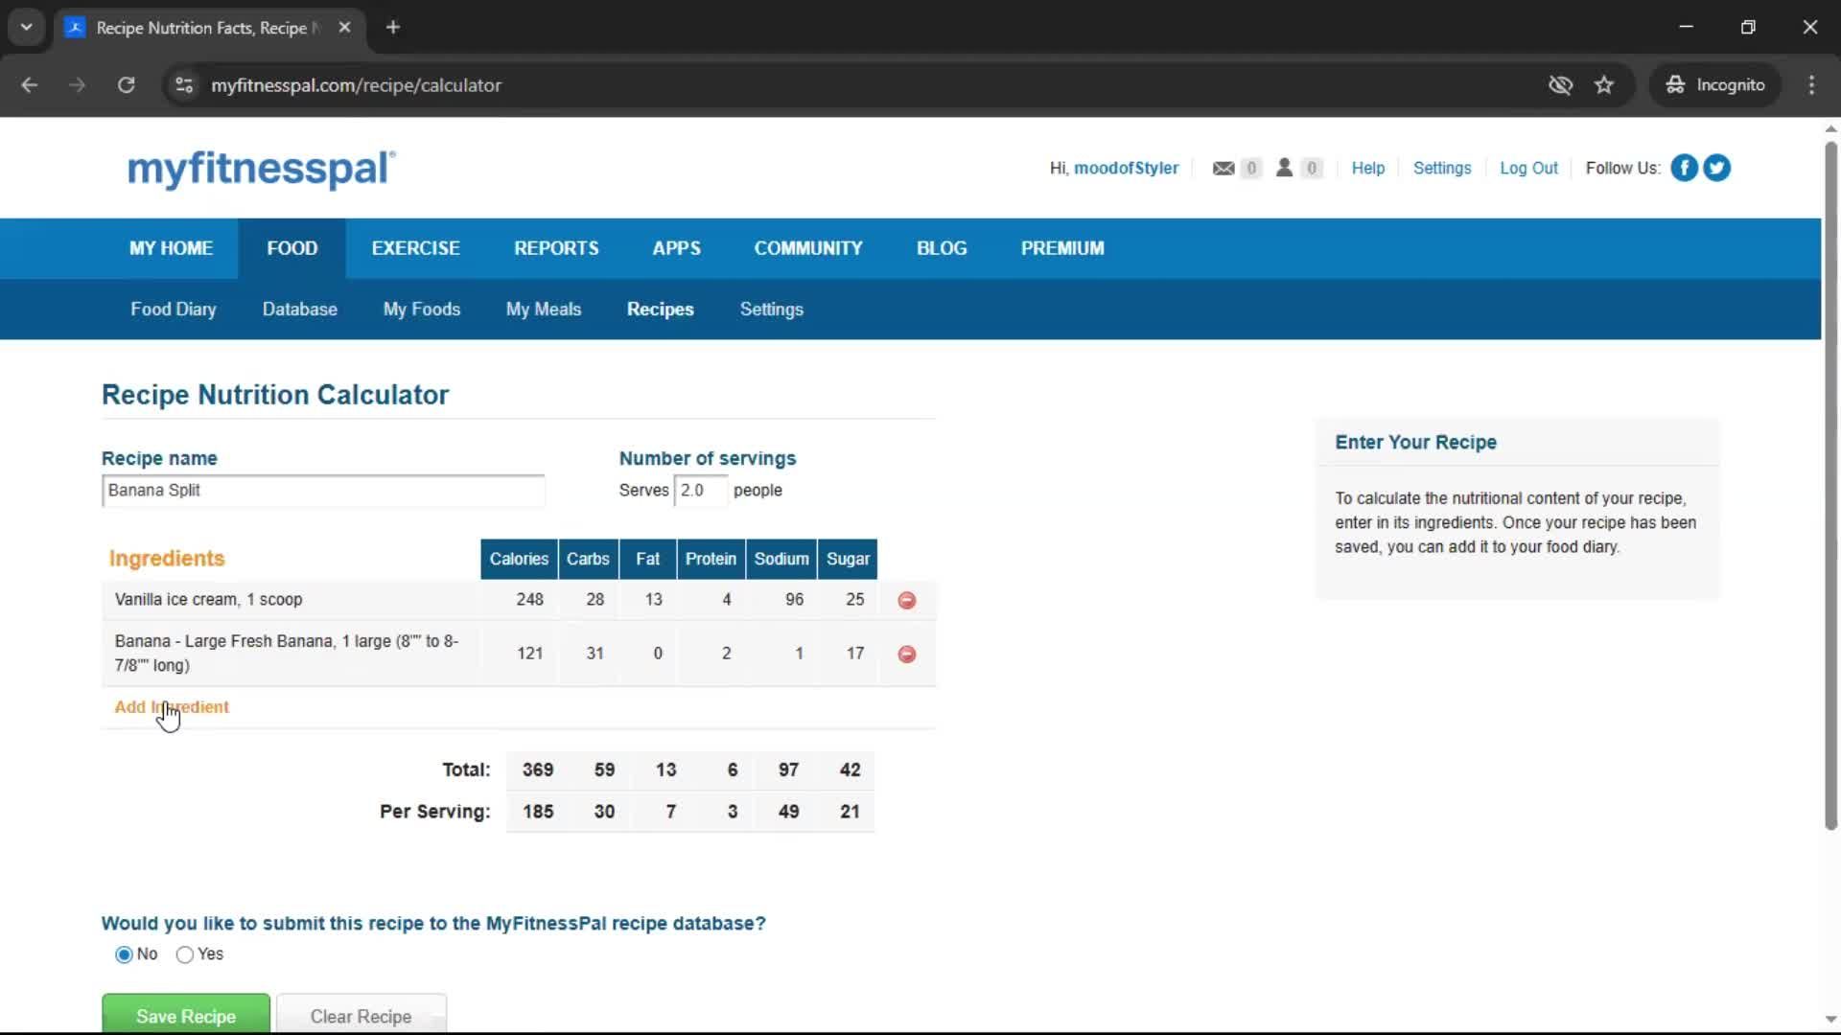Open the friend requests person icon
This screenshot has width=1841, height=1035.
click(x=1284, y=168)
